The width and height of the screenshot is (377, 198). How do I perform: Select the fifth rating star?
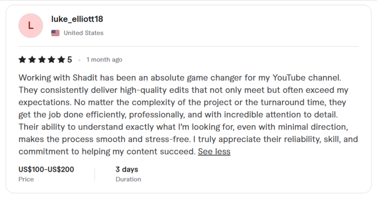61,60
